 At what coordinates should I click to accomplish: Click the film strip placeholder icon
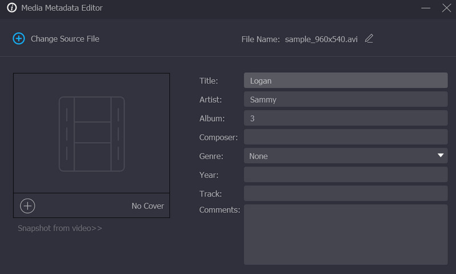(x=91, y=134)
